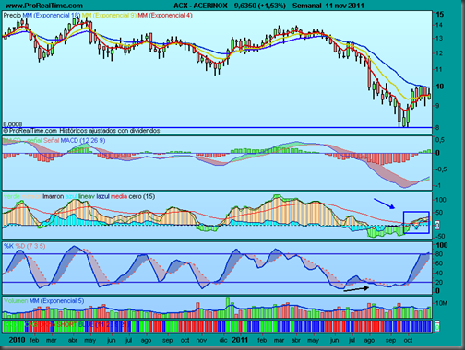
Task: Click the 60 stochastic axis value
Action: (439, 263)
